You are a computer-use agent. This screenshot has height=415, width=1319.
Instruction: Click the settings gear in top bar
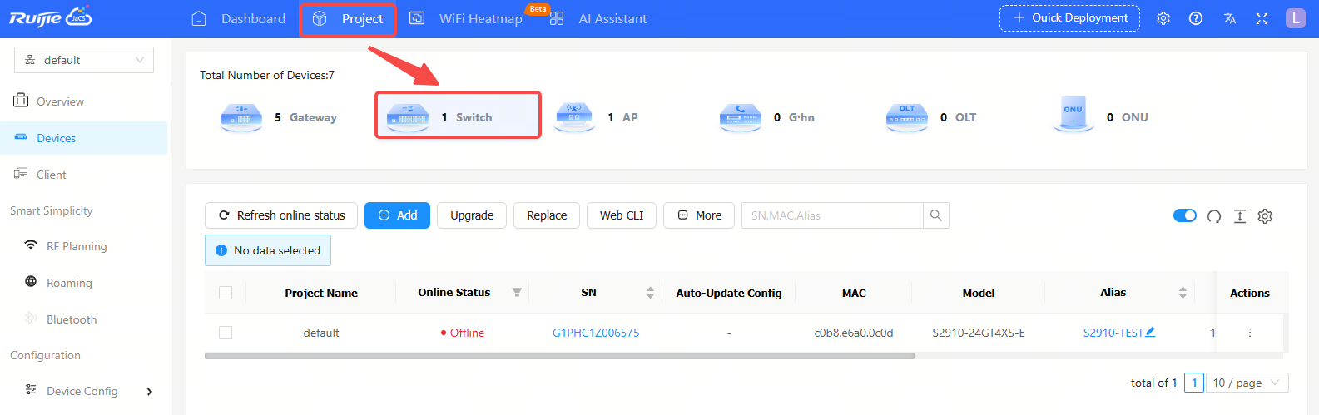point(1163,18)
